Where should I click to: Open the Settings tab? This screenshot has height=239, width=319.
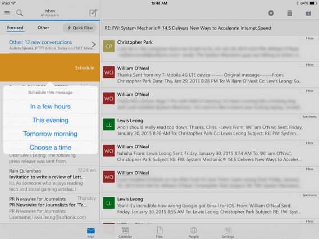coord(227,233)
